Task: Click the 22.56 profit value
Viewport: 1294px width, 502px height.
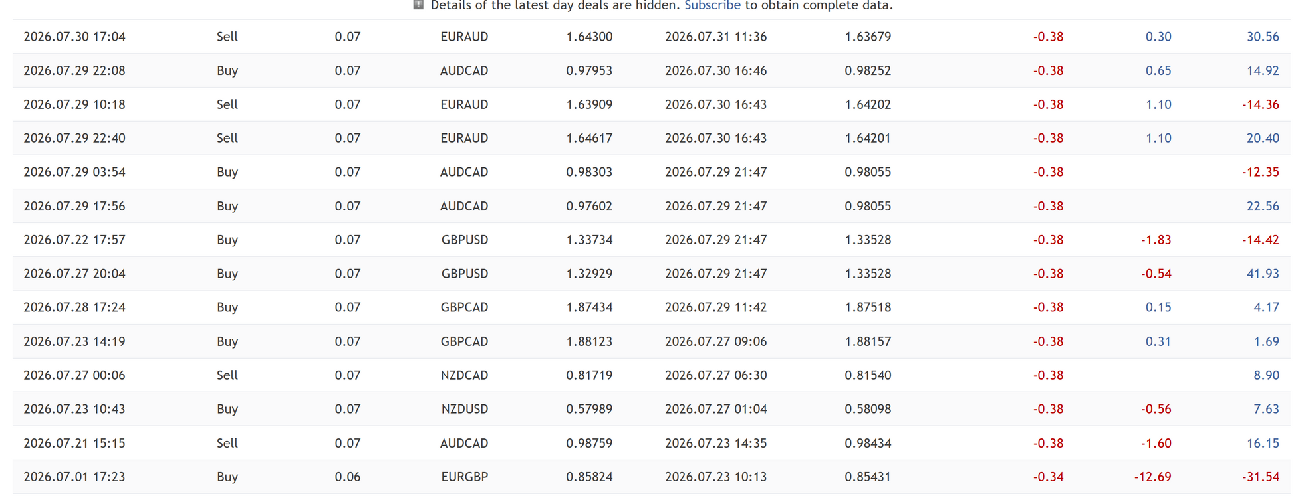Action: coord(1263,206)
